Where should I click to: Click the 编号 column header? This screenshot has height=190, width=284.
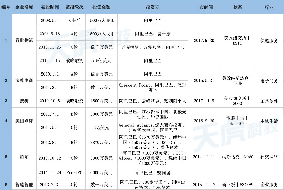6,7
